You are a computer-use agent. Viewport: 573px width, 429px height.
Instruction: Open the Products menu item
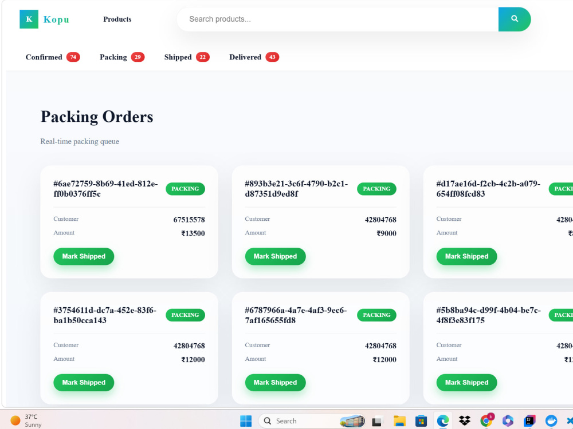(117, 19)
